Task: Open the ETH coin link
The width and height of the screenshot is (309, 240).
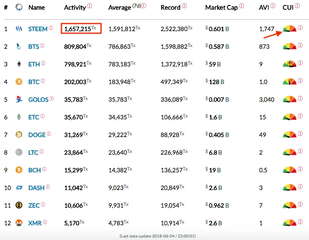Action: (x=34, y=64)
